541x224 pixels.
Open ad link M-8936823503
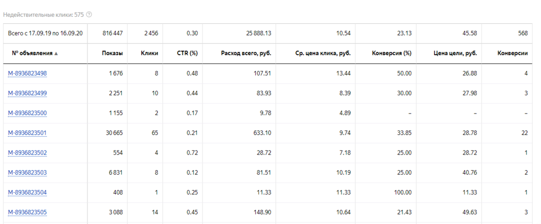point(27,172)
